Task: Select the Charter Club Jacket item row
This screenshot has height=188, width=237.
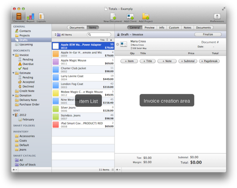Action: tap(83, 69)
